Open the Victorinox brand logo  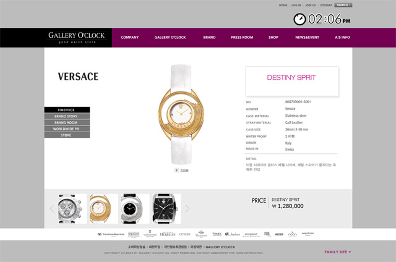click(150, 234)
